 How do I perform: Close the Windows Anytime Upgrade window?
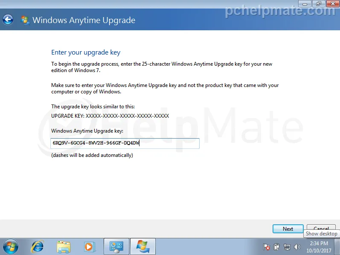(x=333, y=4)
